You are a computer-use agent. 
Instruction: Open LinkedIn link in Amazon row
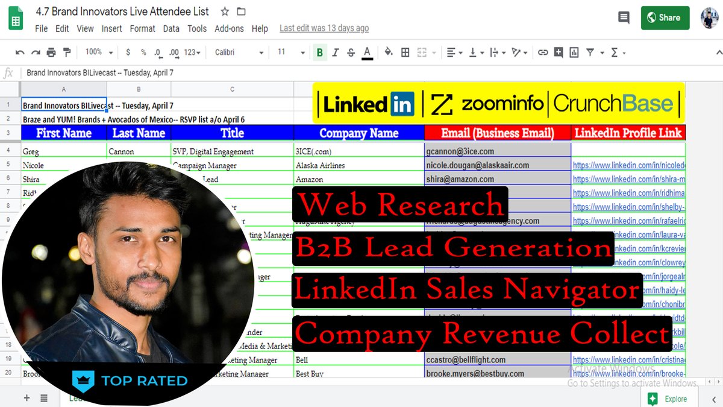pyautogui.click(x=629, y=179)
